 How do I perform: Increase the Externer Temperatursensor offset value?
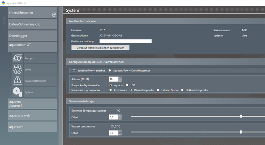(120, 116)
